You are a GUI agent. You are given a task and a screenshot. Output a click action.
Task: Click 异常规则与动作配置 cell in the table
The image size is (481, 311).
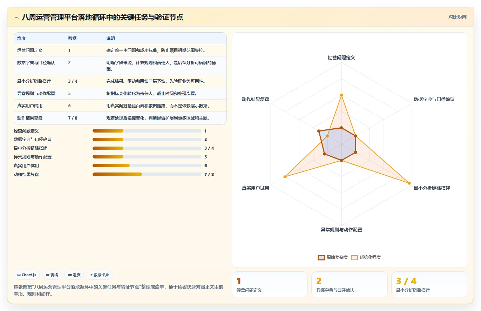[36, 94]
